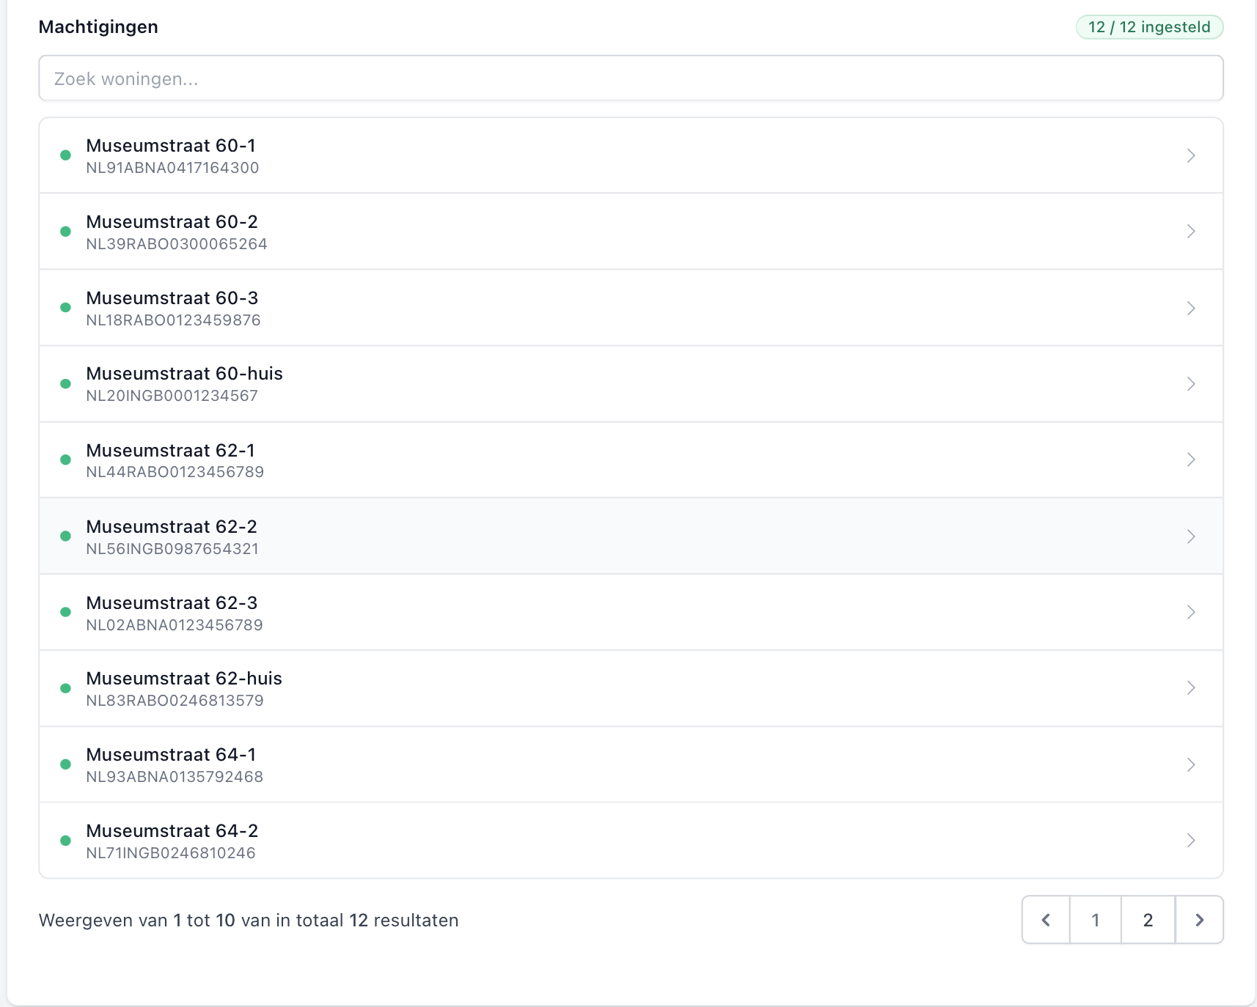Open Museumstraat 60-huis mandate entry
Screen dimensions: 1257x1007
pyautogui.click(x=184, y=374)
